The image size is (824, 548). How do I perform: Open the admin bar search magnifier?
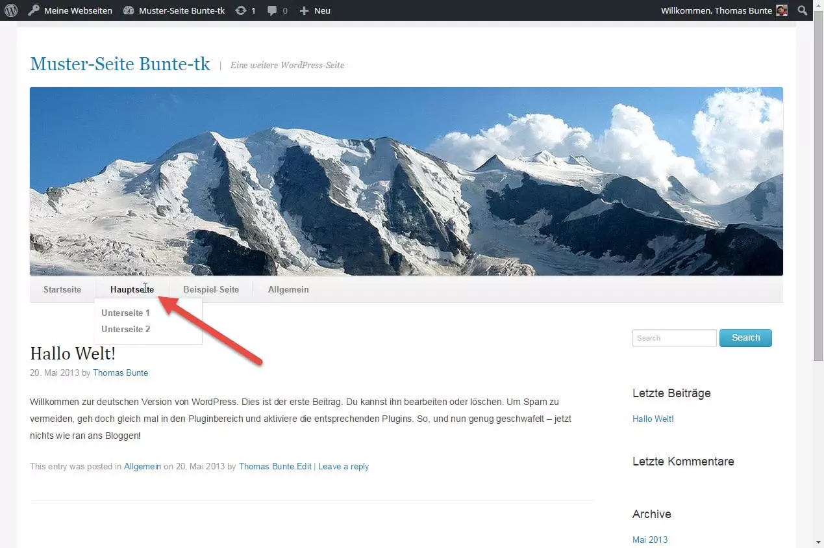(x=803, y=10)
